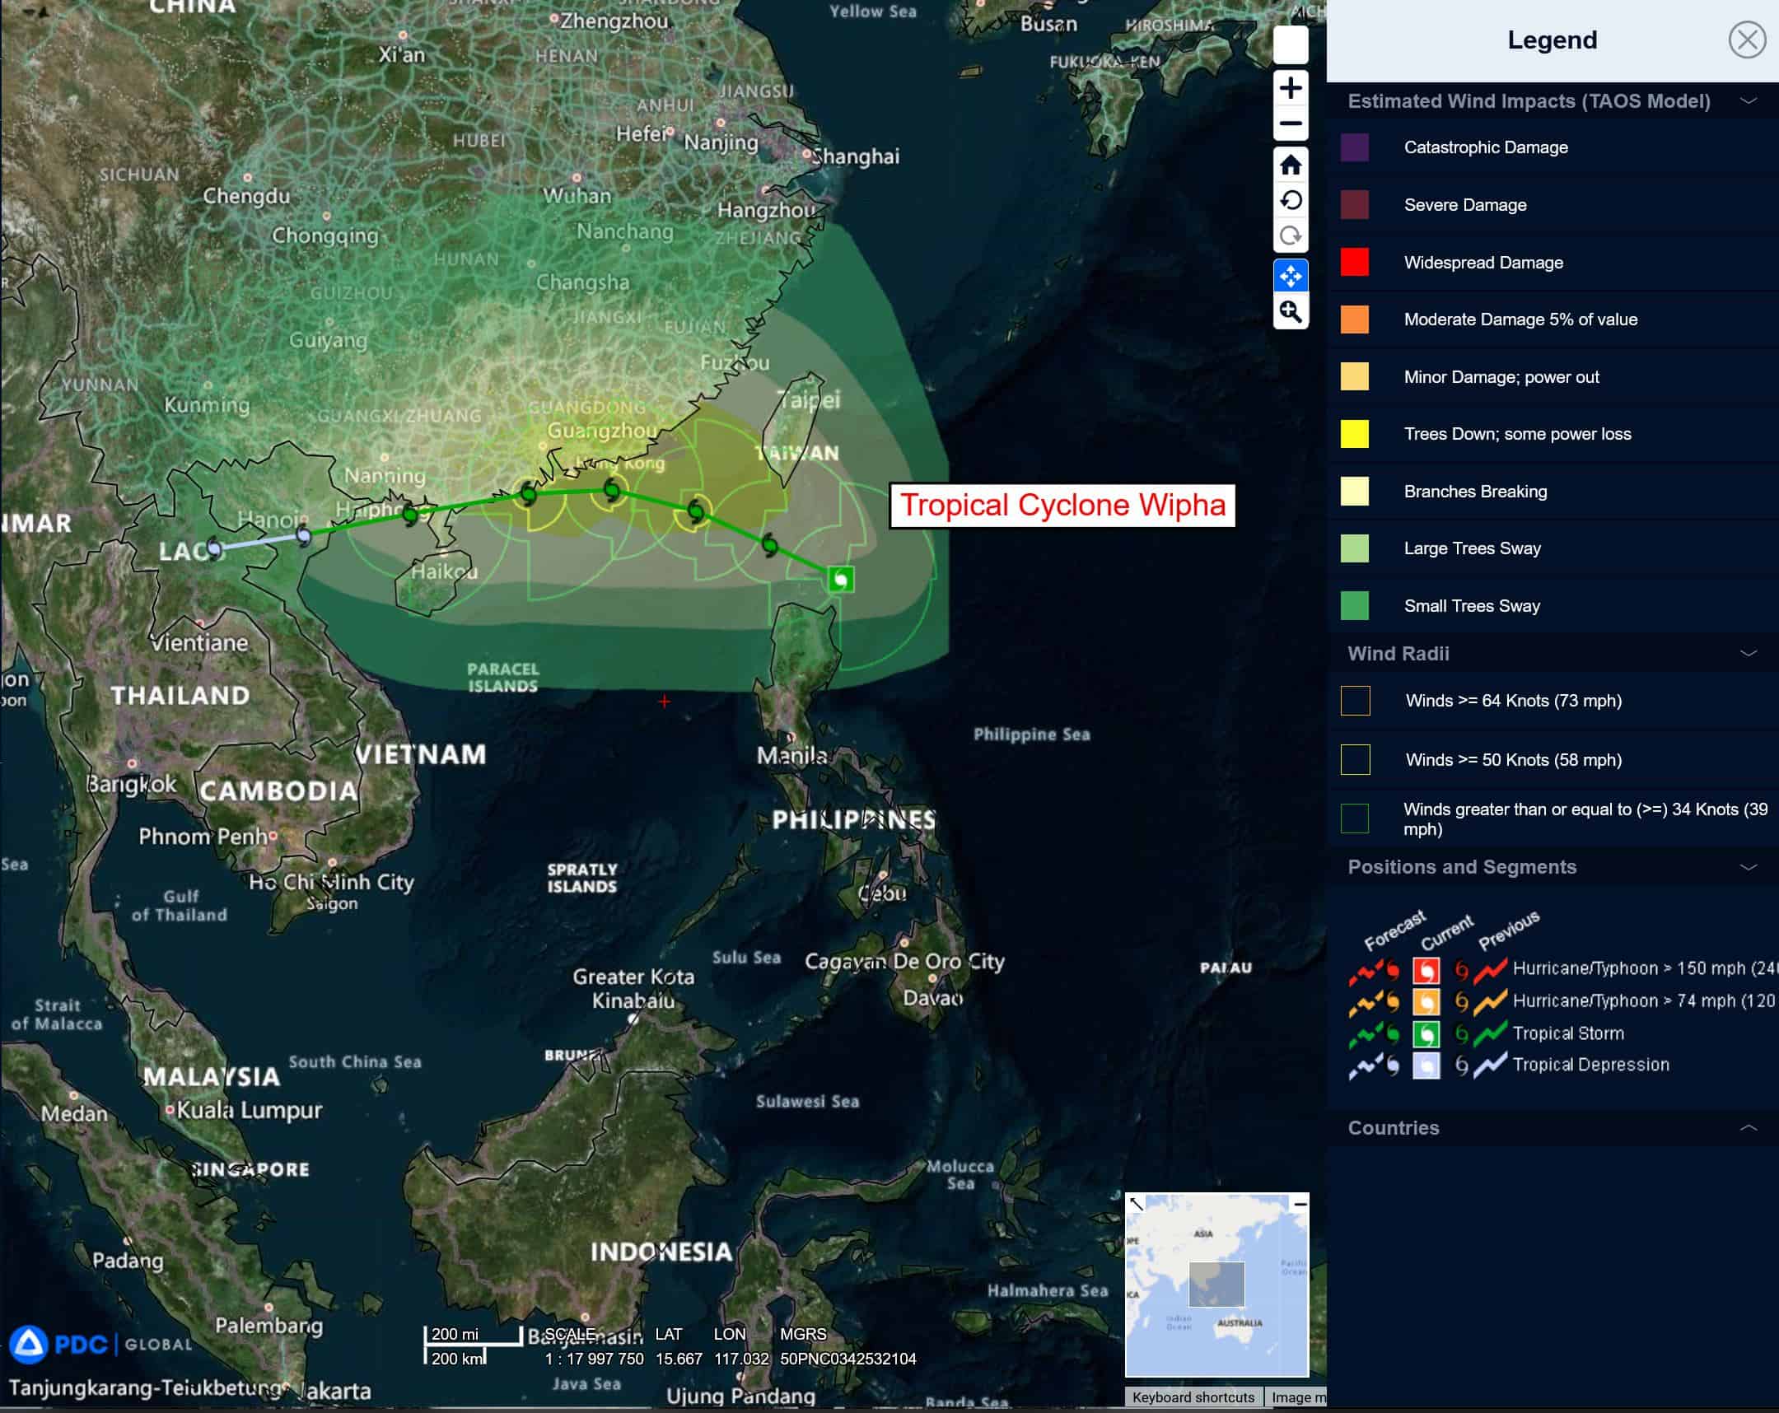
Task: Zoom out with the minus button
Action: click(x=1291, y=124)
